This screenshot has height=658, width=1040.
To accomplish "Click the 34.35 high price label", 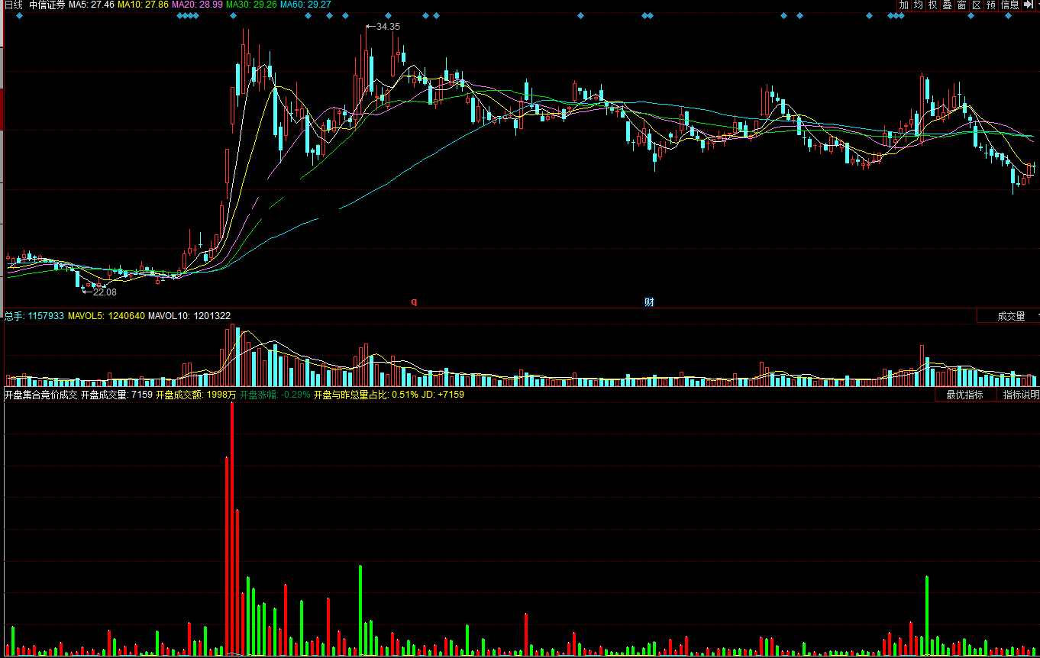I will (388, 27).
